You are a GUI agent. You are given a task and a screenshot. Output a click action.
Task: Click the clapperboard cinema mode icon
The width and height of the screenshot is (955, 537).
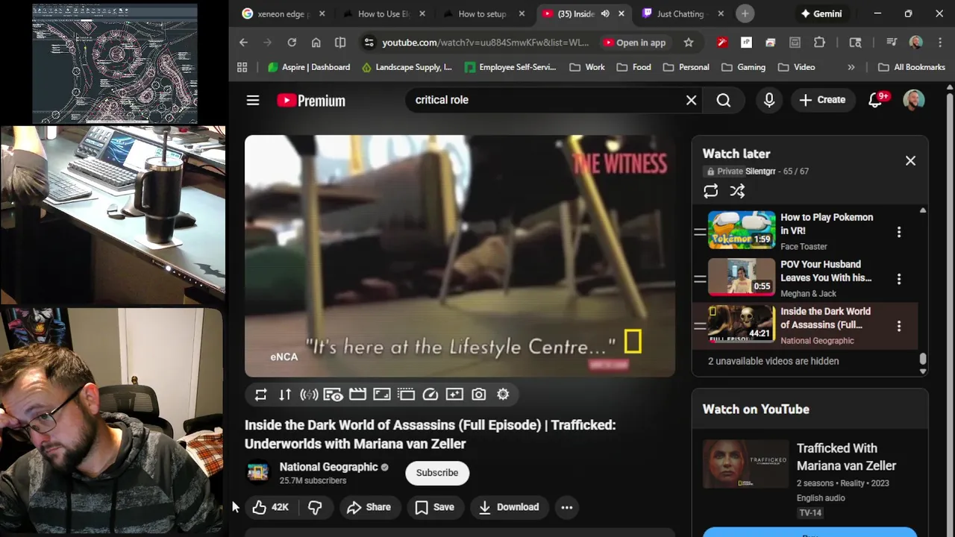point(357,395)
